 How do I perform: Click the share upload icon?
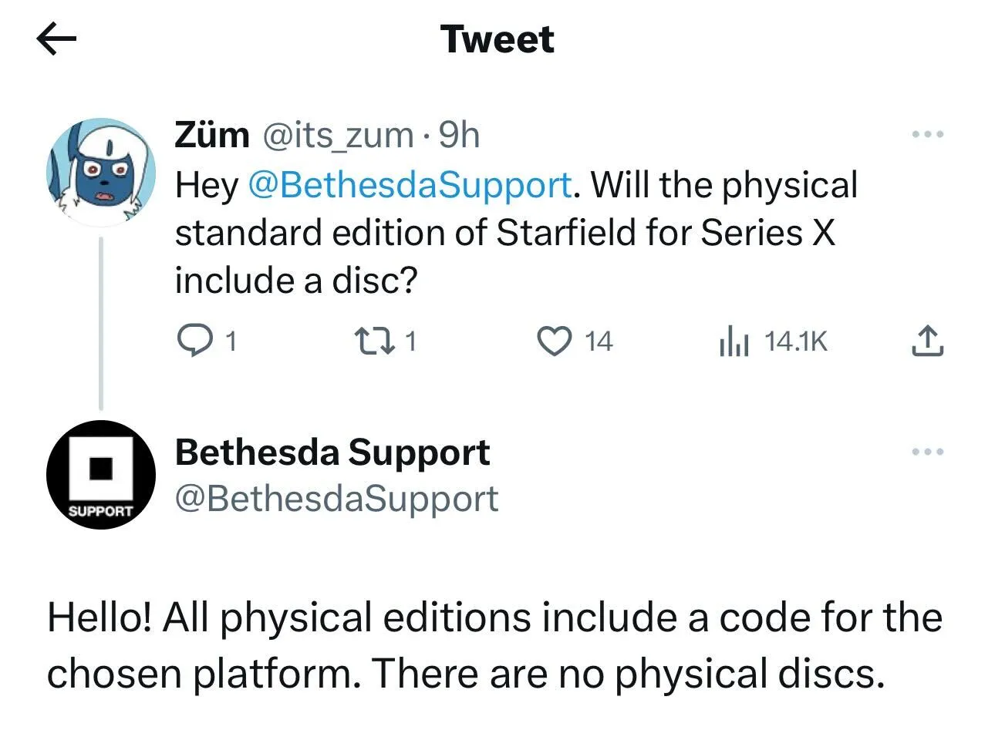926,341
